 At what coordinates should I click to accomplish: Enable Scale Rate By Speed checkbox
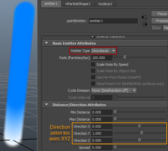pyautogui.click(x=93, y=64)
